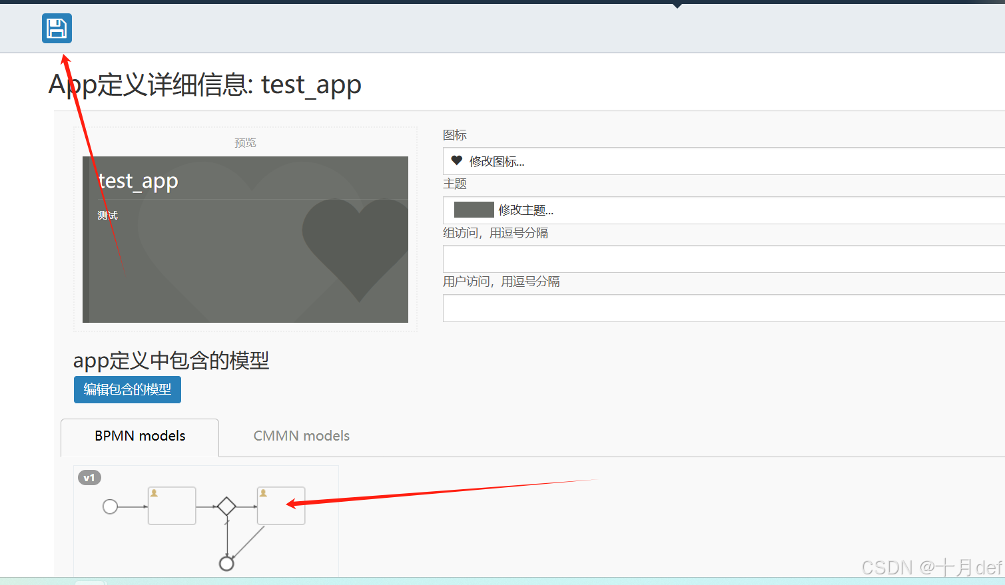Open the 修改主题... theme chooser
Screen dimensions: 1005x585
pos(723,210)
